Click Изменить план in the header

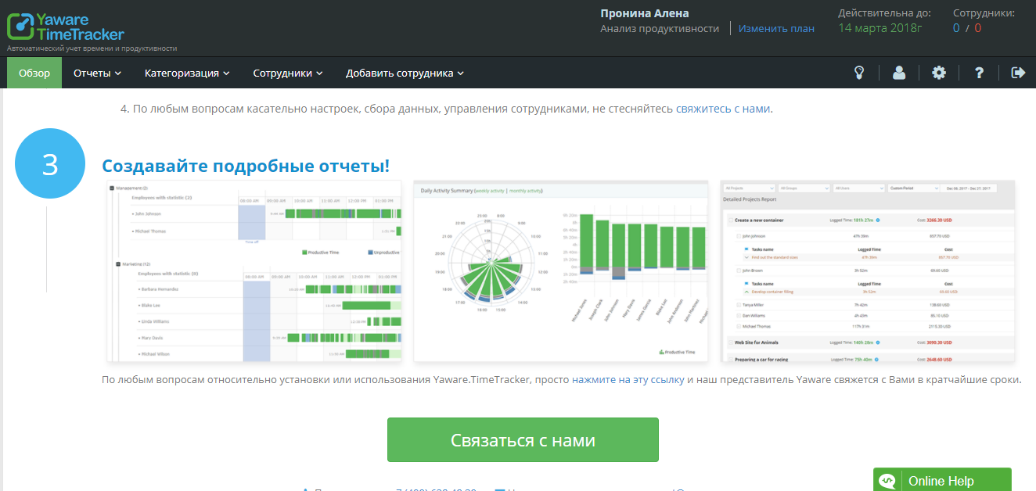pyautogui.click(x=775, y=27)
